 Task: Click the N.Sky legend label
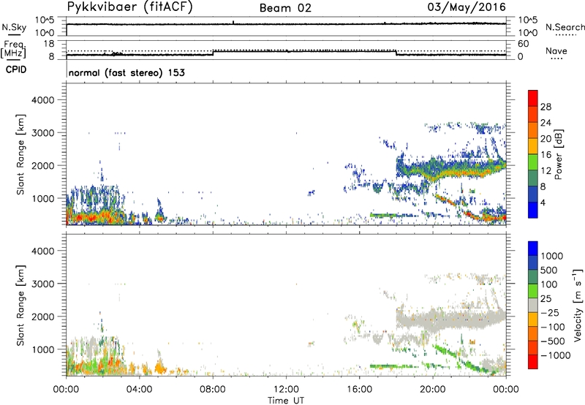14,27
